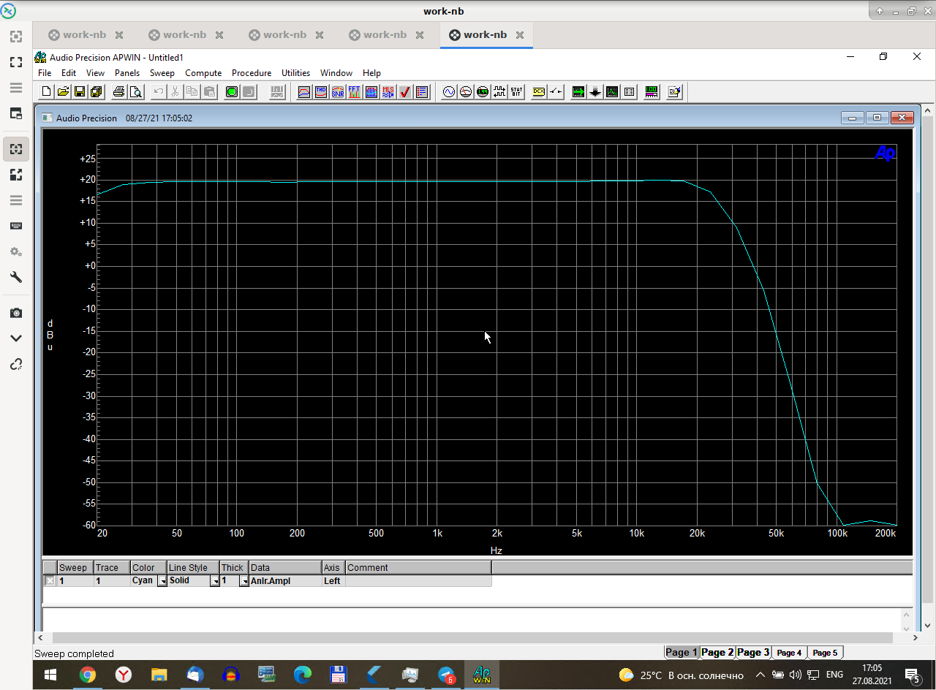
Task: Switch to the first work-nb session tab
Action: point(86,34)
